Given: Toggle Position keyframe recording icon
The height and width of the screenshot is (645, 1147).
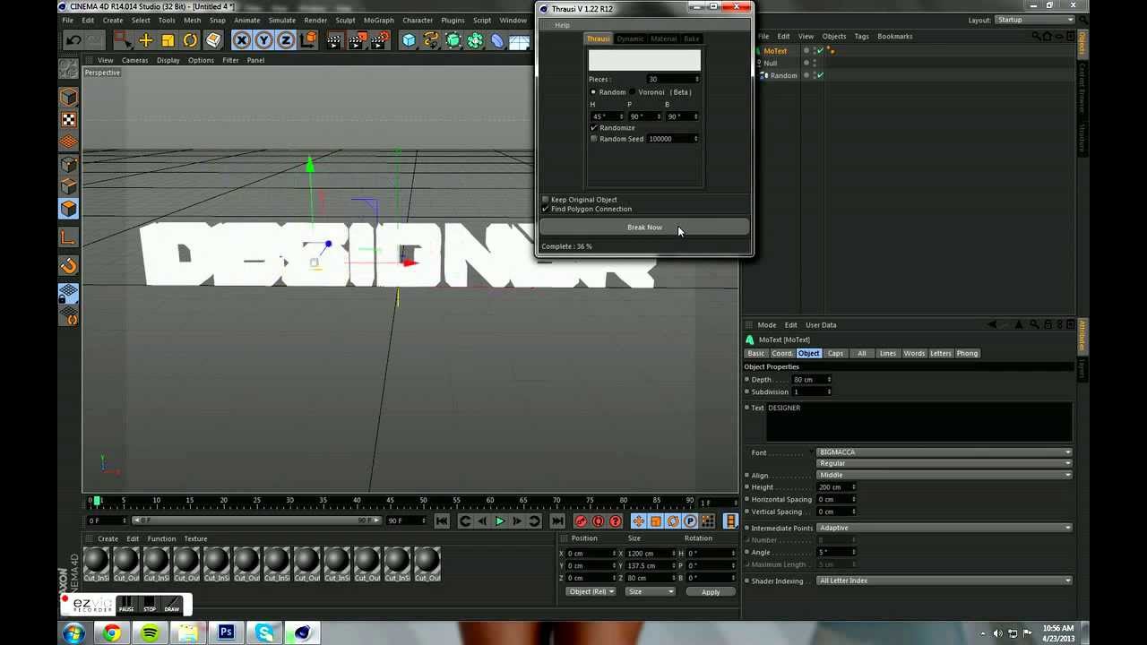Looking at the screenshot, I should [639, 520].
